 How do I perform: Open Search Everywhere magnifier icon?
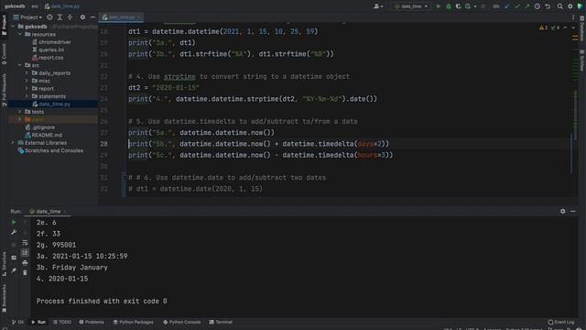pos(559,6)
